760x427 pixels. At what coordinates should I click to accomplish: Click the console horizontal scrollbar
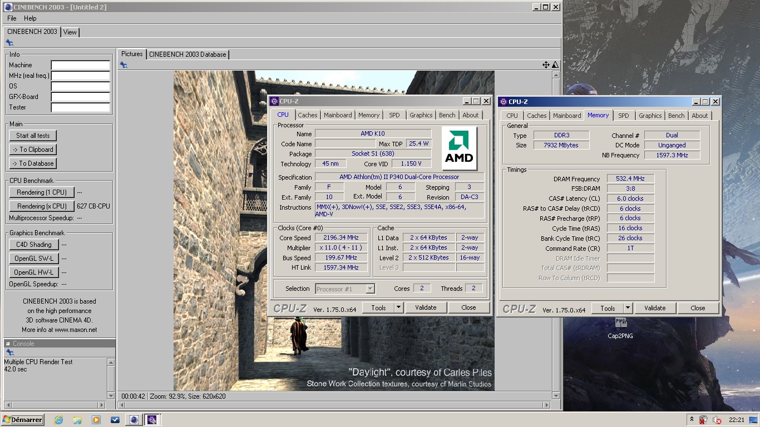[55, 405]
